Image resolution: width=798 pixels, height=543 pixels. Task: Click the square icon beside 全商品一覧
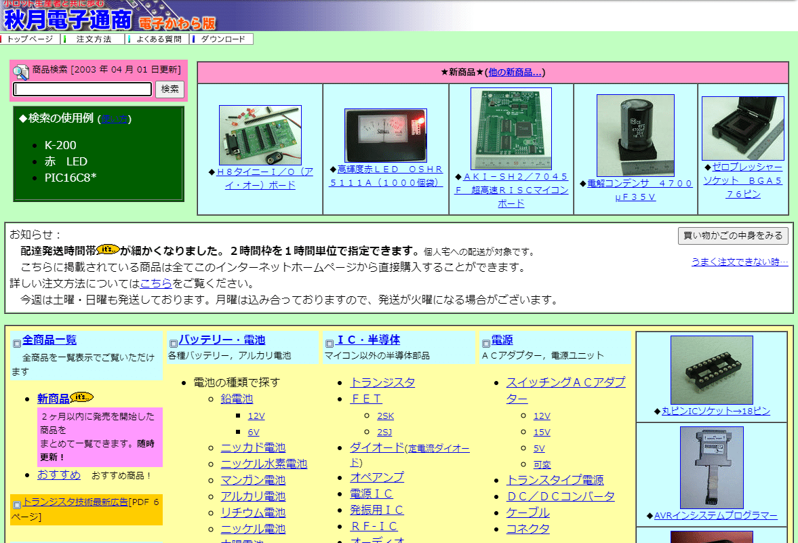[17, 344]
